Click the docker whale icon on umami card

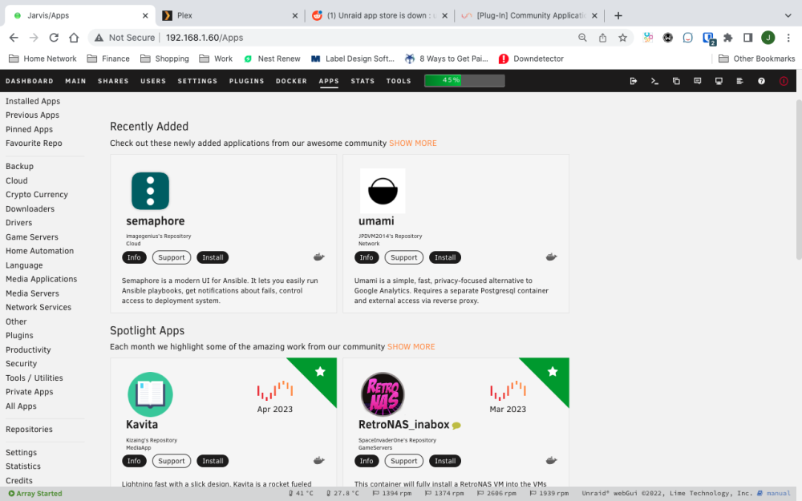(x=551, y=257)
